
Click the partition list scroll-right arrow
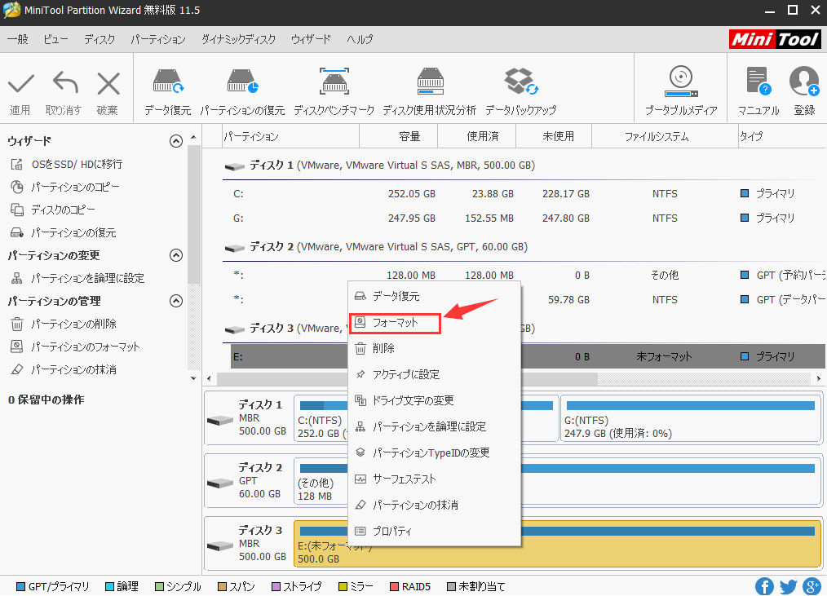pyautogui.click(x=819, y=378)
